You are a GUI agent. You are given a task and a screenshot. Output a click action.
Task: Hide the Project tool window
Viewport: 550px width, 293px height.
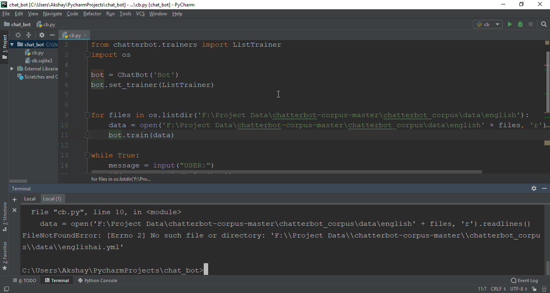(x=52, y=35)
